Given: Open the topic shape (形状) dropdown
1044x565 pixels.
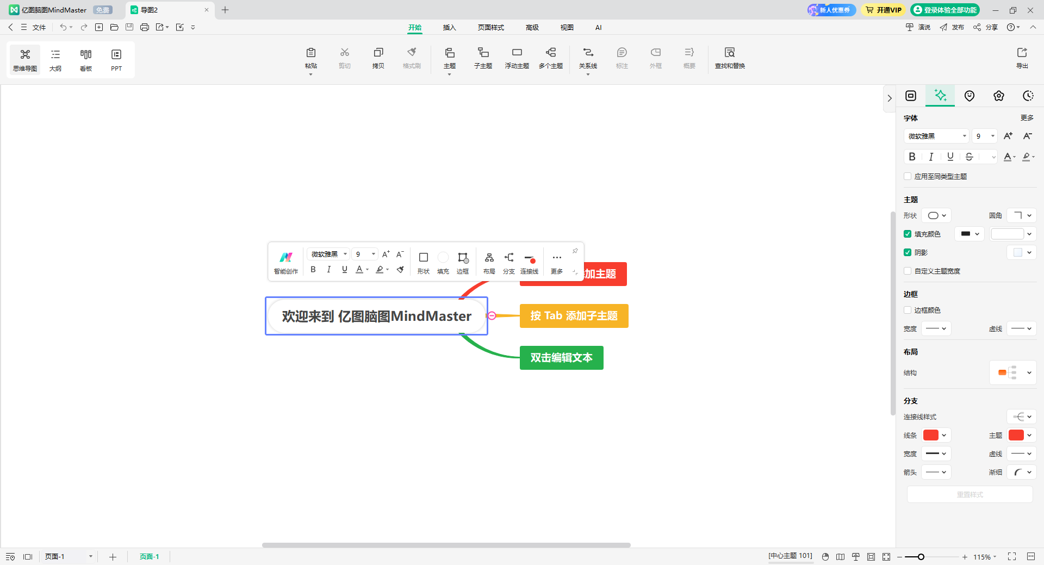Looking at the screenshot, I should coord(936,215).
